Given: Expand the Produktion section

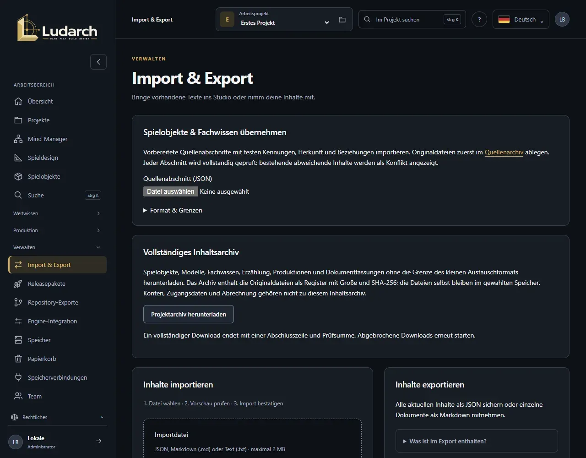Looking at the screenshot, I should (x=58, y=230).
